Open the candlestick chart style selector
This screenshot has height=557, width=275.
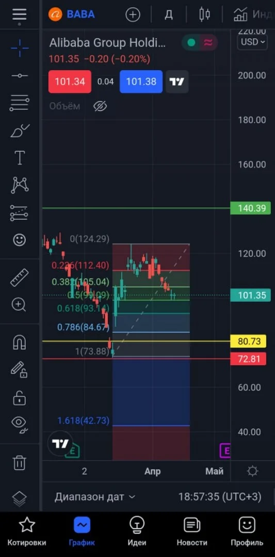[x=204, y=14]
